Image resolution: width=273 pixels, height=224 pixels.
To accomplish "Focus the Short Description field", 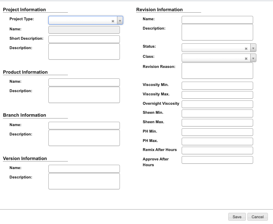I will pos(84,39).
